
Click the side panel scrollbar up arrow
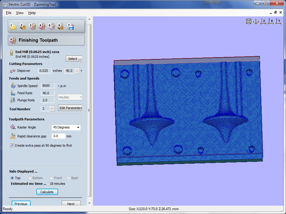(89, 19)
